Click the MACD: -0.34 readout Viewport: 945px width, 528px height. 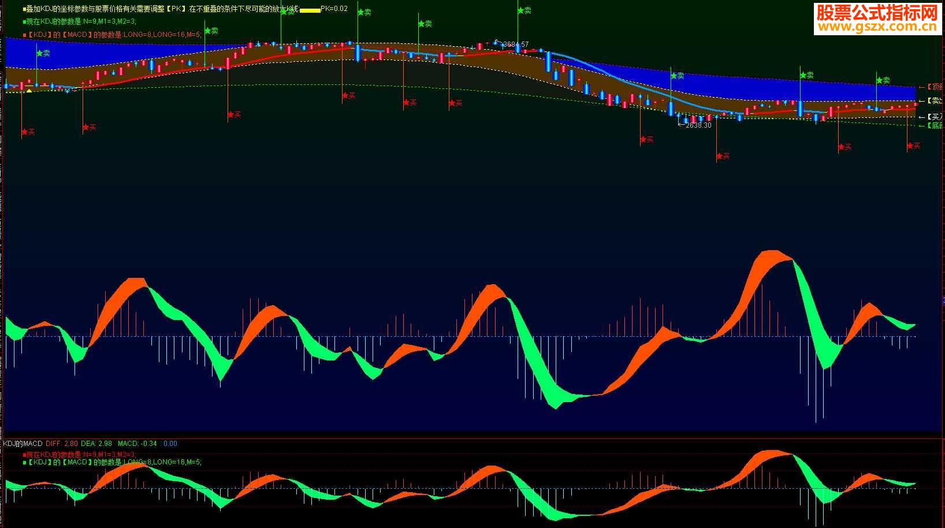point(137,444)
